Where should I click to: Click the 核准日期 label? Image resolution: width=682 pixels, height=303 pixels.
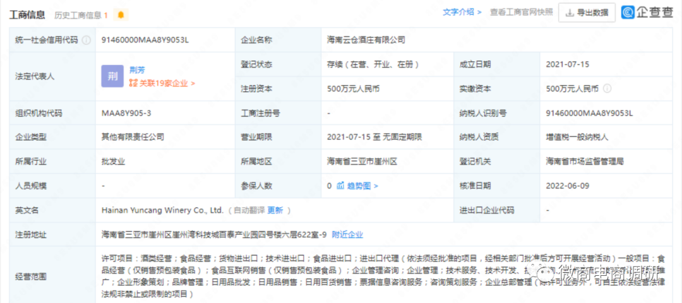tap(476, 186)
